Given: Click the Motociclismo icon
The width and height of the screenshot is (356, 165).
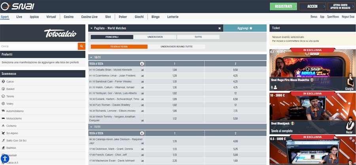Looking at the screenshot, I should click(3, 118).
